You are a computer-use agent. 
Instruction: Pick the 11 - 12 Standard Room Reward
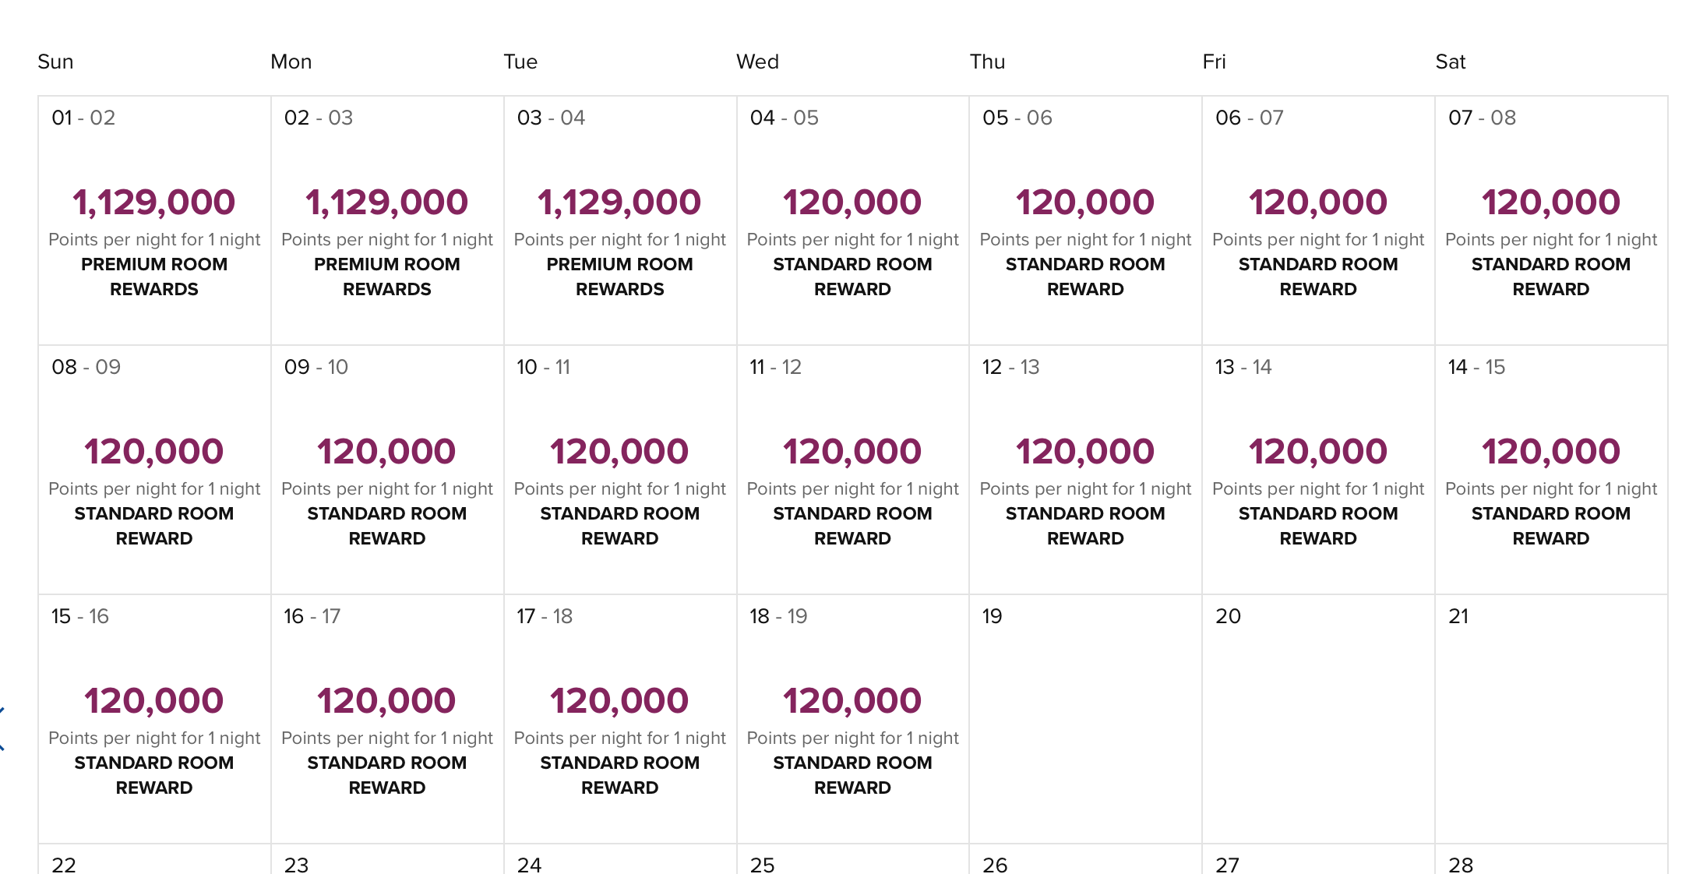(x=853, y=470)
